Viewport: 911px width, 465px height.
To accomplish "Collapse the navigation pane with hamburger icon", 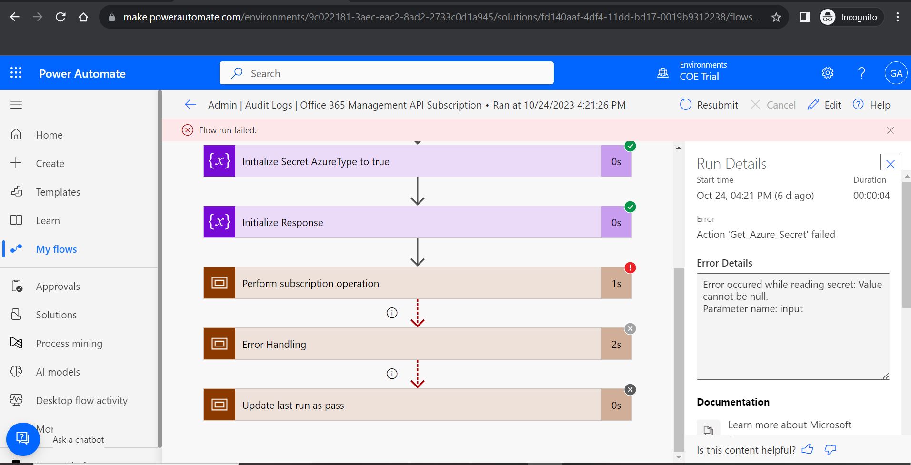I will click(x=16, y=105).
